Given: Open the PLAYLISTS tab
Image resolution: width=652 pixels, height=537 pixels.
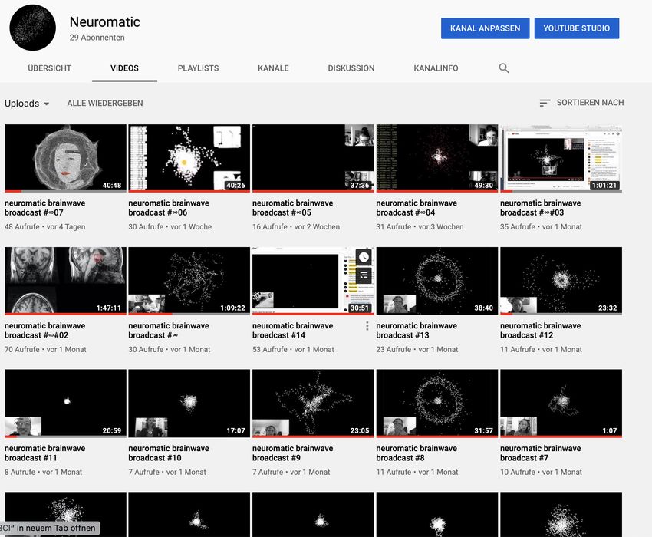Looking at the screenshot, I should click(x=199, y=68).
